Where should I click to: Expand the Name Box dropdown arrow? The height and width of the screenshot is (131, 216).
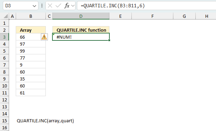coord(34,6)
